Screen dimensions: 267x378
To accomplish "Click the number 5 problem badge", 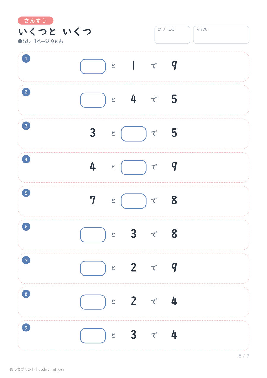I will click(x=26, y=193).
